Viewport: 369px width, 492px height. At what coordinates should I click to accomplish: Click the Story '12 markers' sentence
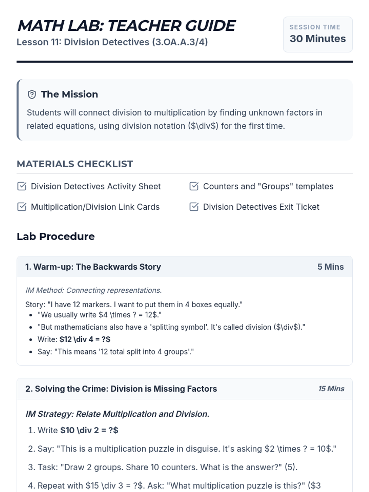[x=134, y=305]
